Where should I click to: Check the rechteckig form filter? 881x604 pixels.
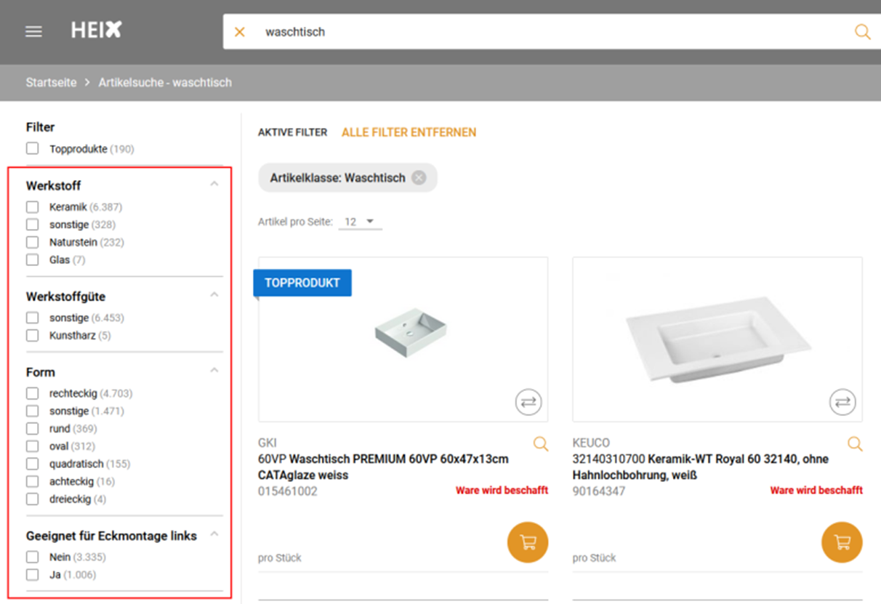click(x=33, y=393)
